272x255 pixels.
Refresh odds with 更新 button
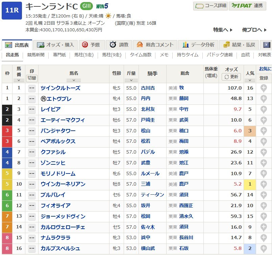pos(231,77)
